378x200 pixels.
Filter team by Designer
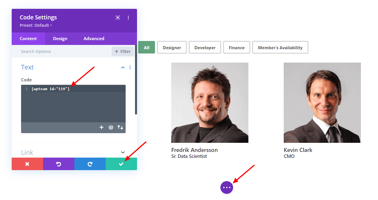click(x=172, y=47)
